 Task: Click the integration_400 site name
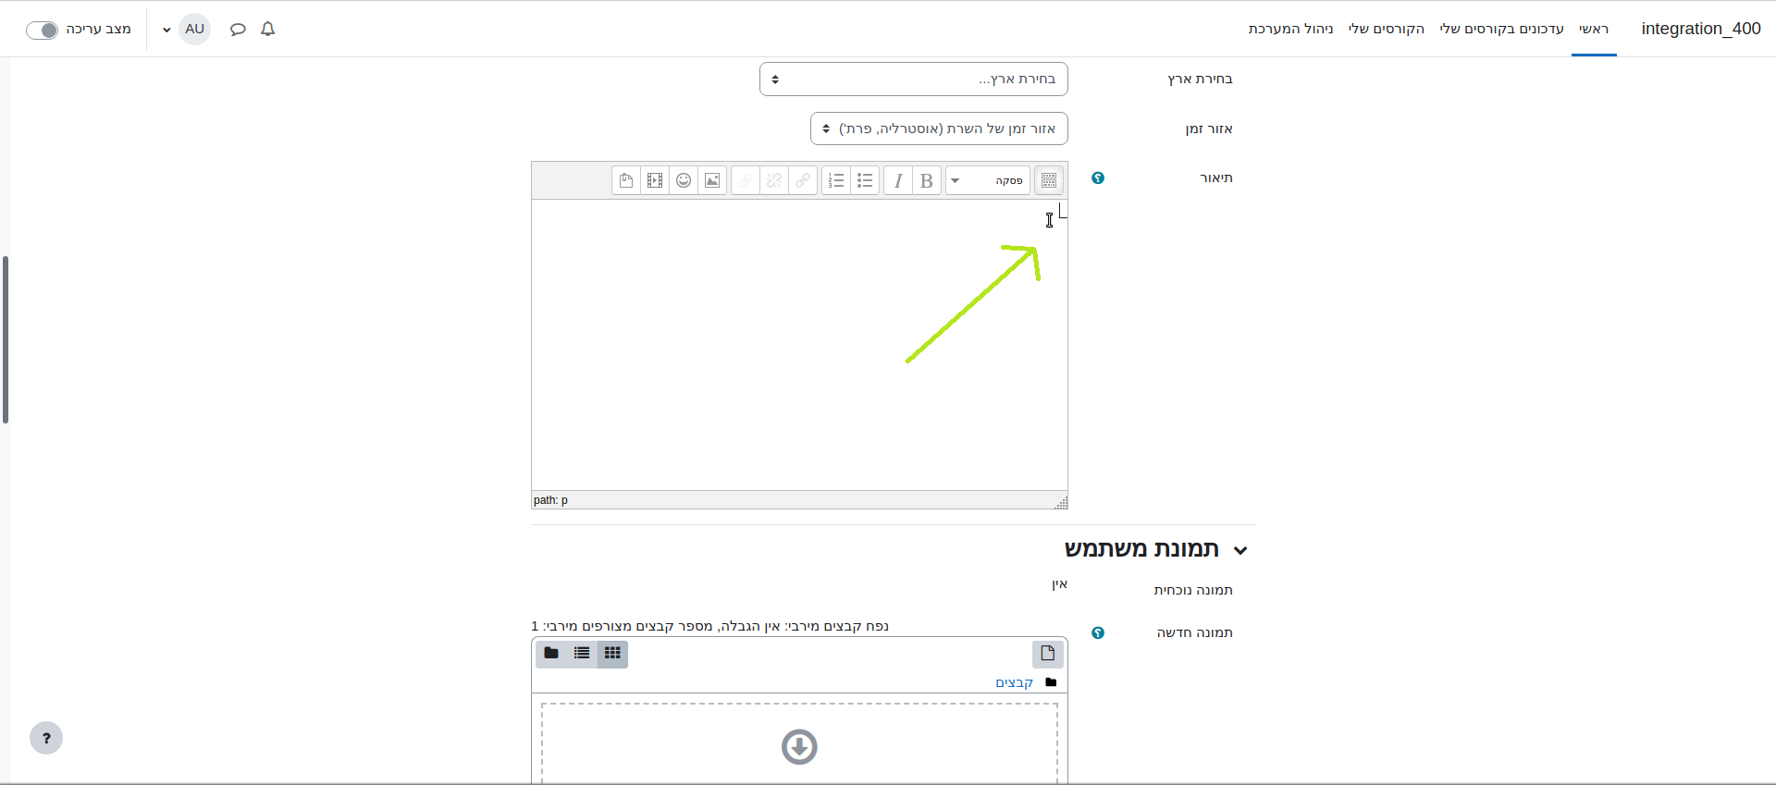click(x=1701, y=29)
